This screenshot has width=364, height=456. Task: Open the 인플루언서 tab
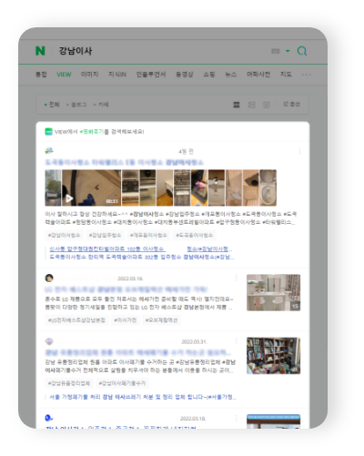coord(151,75)
